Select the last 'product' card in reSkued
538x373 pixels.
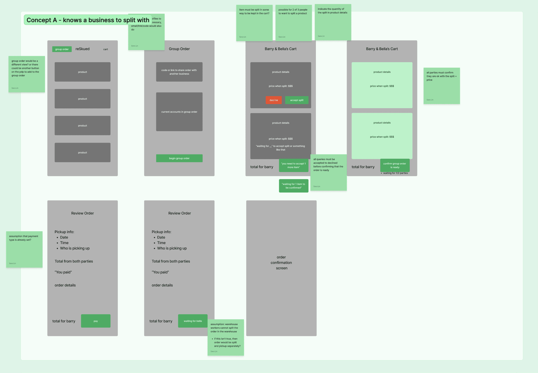tap(83, 153)
